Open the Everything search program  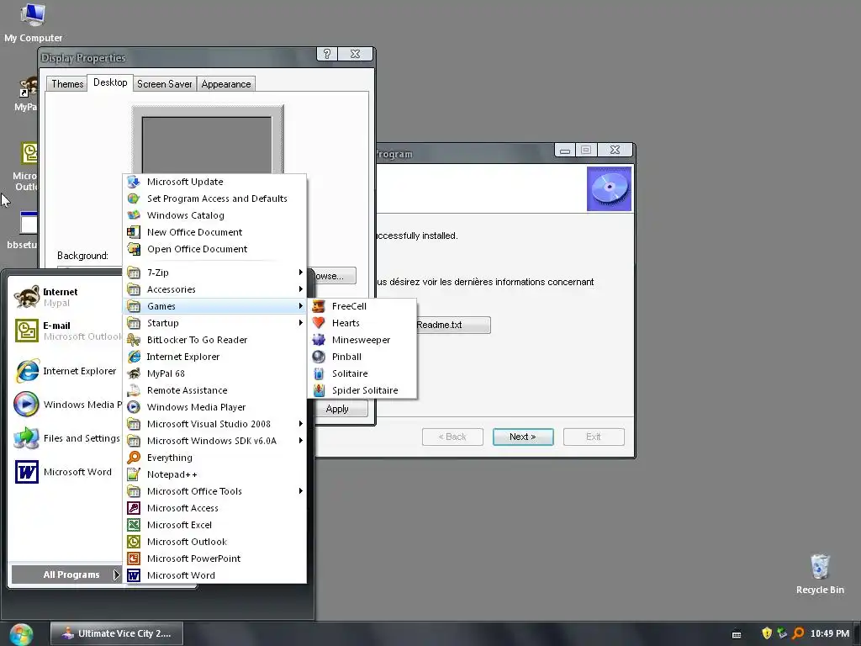[214, 458]
